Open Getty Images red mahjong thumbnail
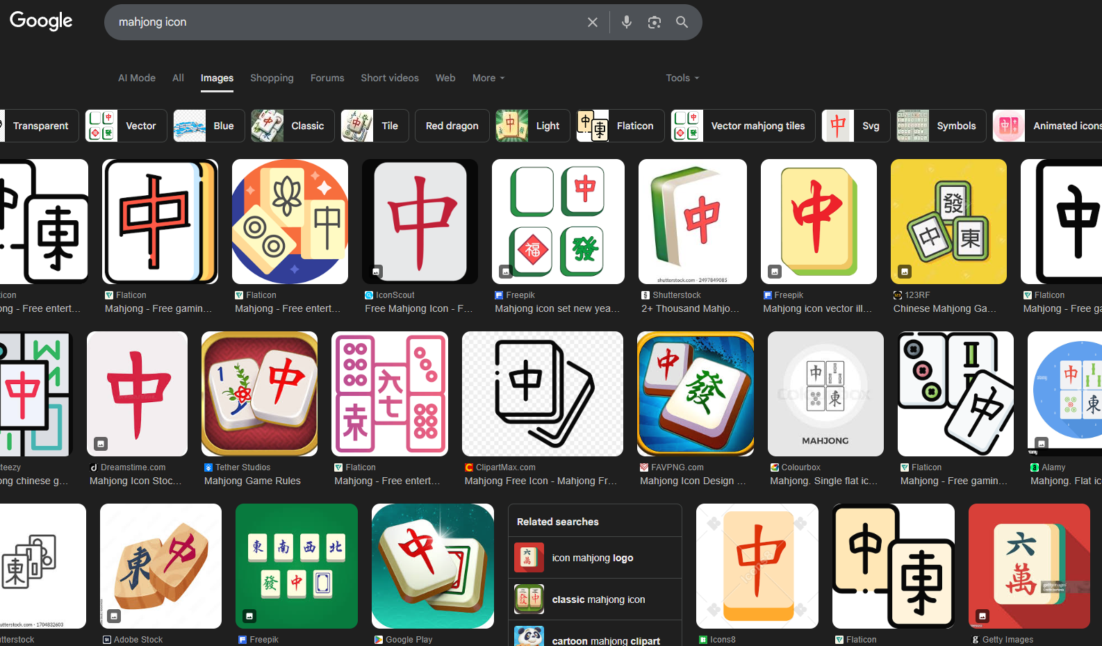This screenshot has height=646, width=1102. [x=1029, y=566]
